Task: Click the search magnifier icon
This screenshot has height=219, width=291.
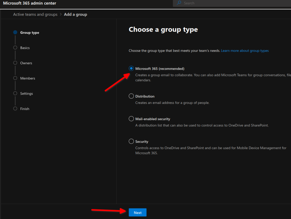Action: tap(179, 3)
